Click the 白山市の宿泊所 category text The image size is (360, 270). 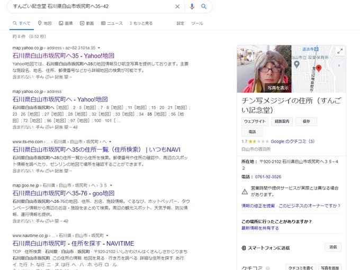pyautogui.click(x=256, y=149)
